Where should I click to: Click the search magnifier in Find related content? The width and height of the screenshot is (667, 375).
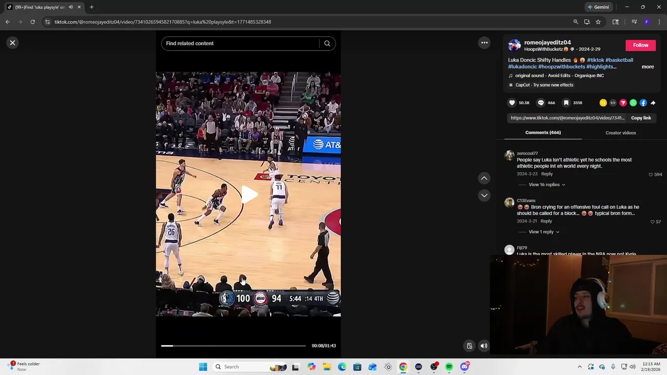click(327, 43)
